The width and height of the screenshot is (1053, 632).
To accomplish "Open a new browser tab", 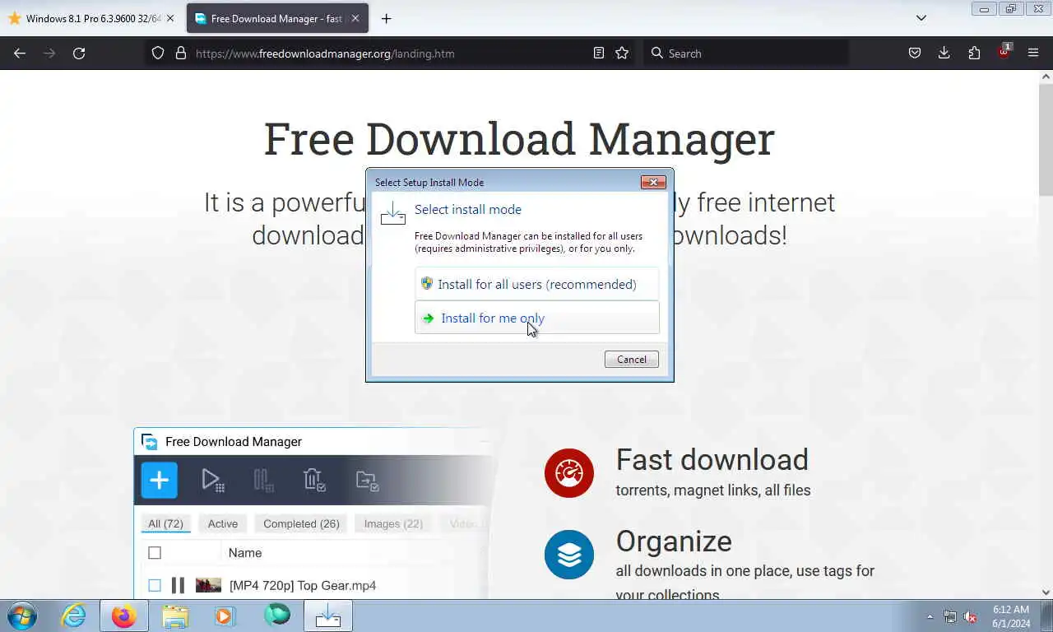I will point(386,18).
